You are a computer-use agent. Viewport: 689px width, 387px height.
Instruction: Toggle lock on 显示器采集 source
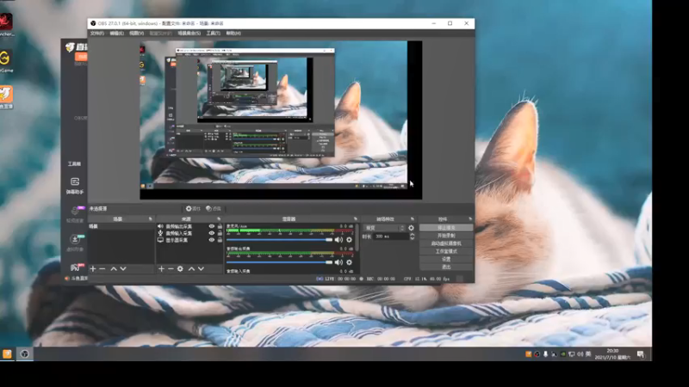pos(220,240)
